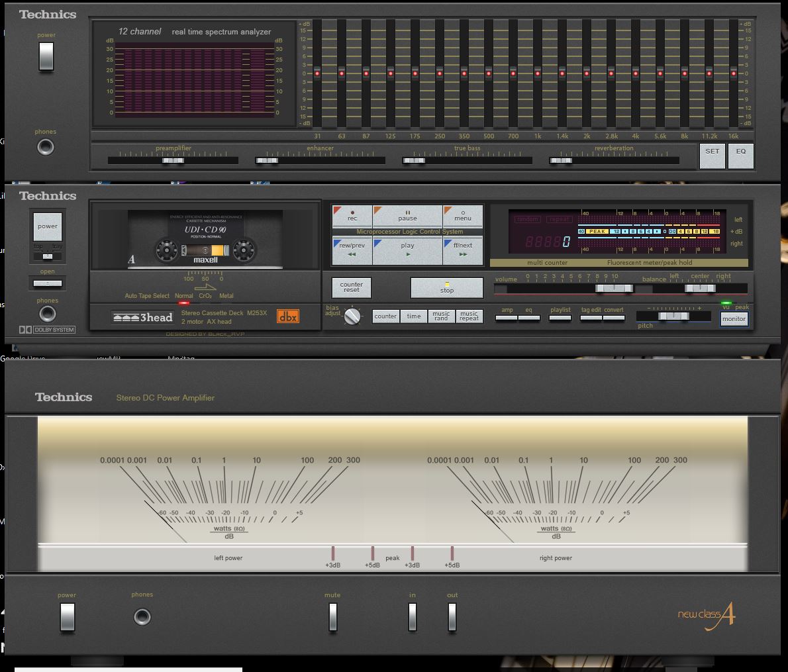Turn the bias adjust knob
This screenshot has height=672, width=788.
[x=352, y=316]
